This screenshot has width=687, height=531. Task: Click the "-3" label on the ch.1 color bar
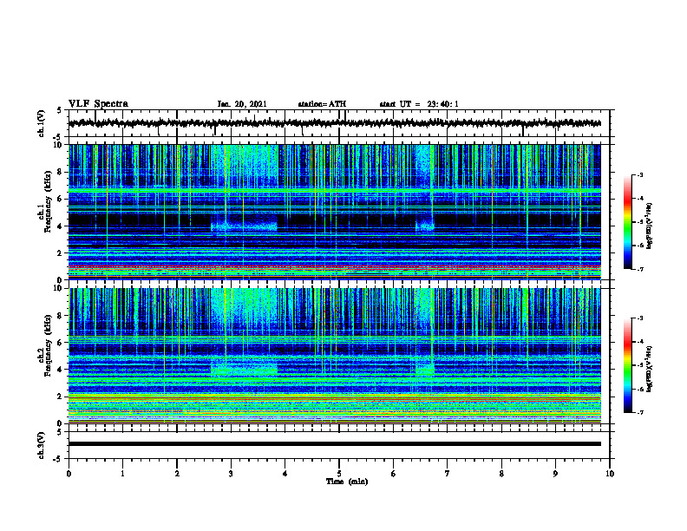639,174
